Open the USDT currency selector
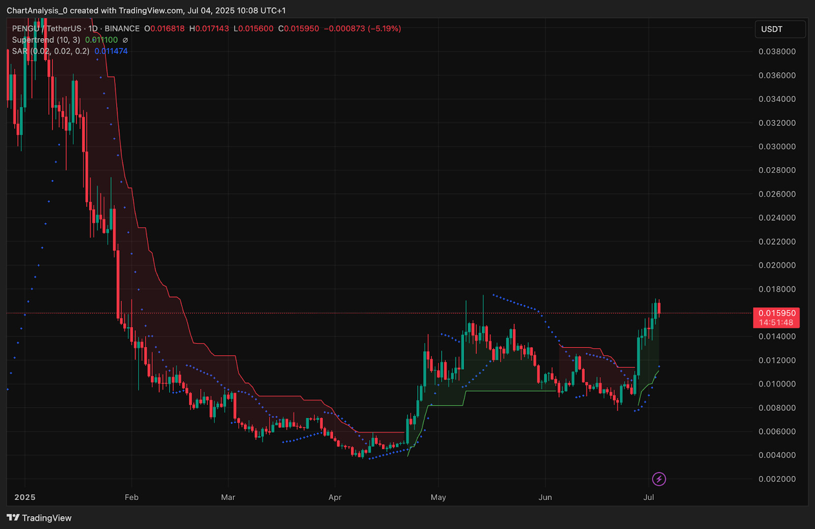Screen dimensions: 815x529 [779, 29]
